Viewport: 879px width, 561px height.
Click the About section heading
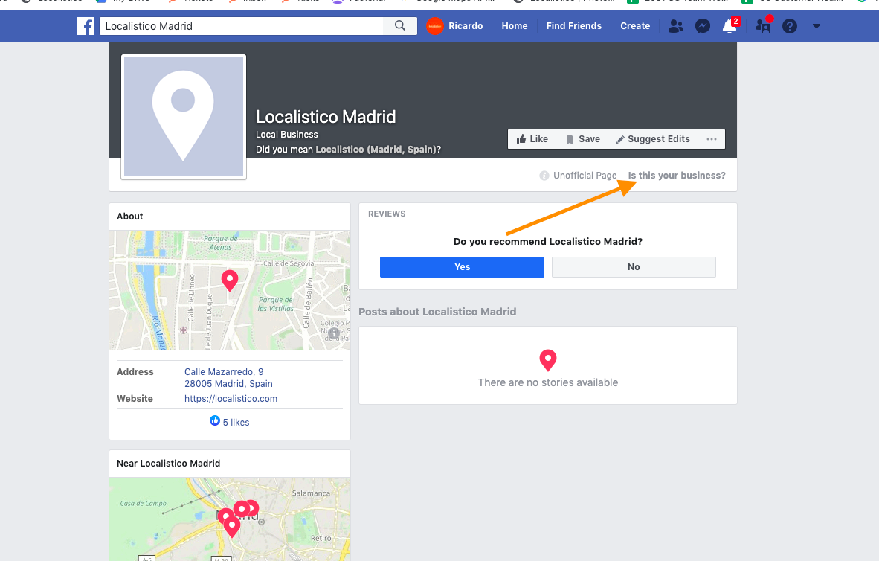point(130,217)
